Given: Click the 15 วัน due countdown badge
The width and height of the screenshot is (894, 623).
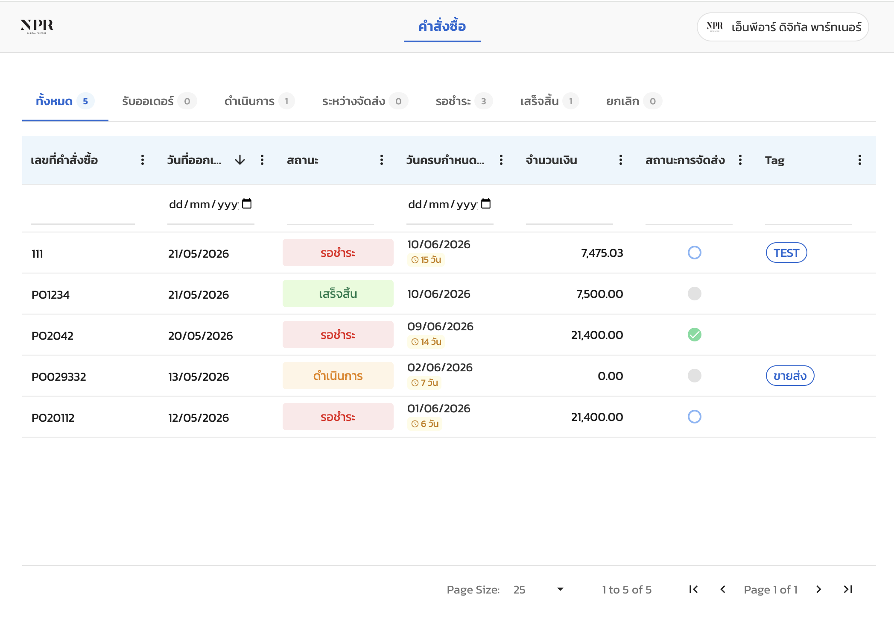Looking at the screenshot, I should tap(426, 260).
